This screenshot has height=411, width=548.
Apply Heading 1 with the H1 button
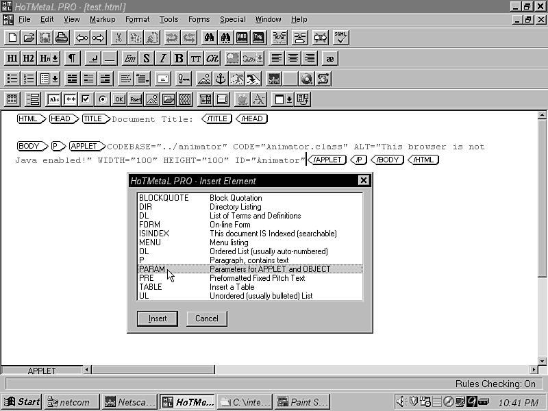point(12,58)
